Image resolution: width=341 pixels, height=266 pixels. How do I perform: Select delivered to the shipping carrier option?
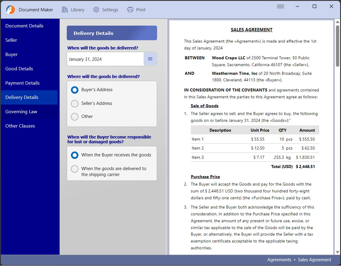pos(75,169)
